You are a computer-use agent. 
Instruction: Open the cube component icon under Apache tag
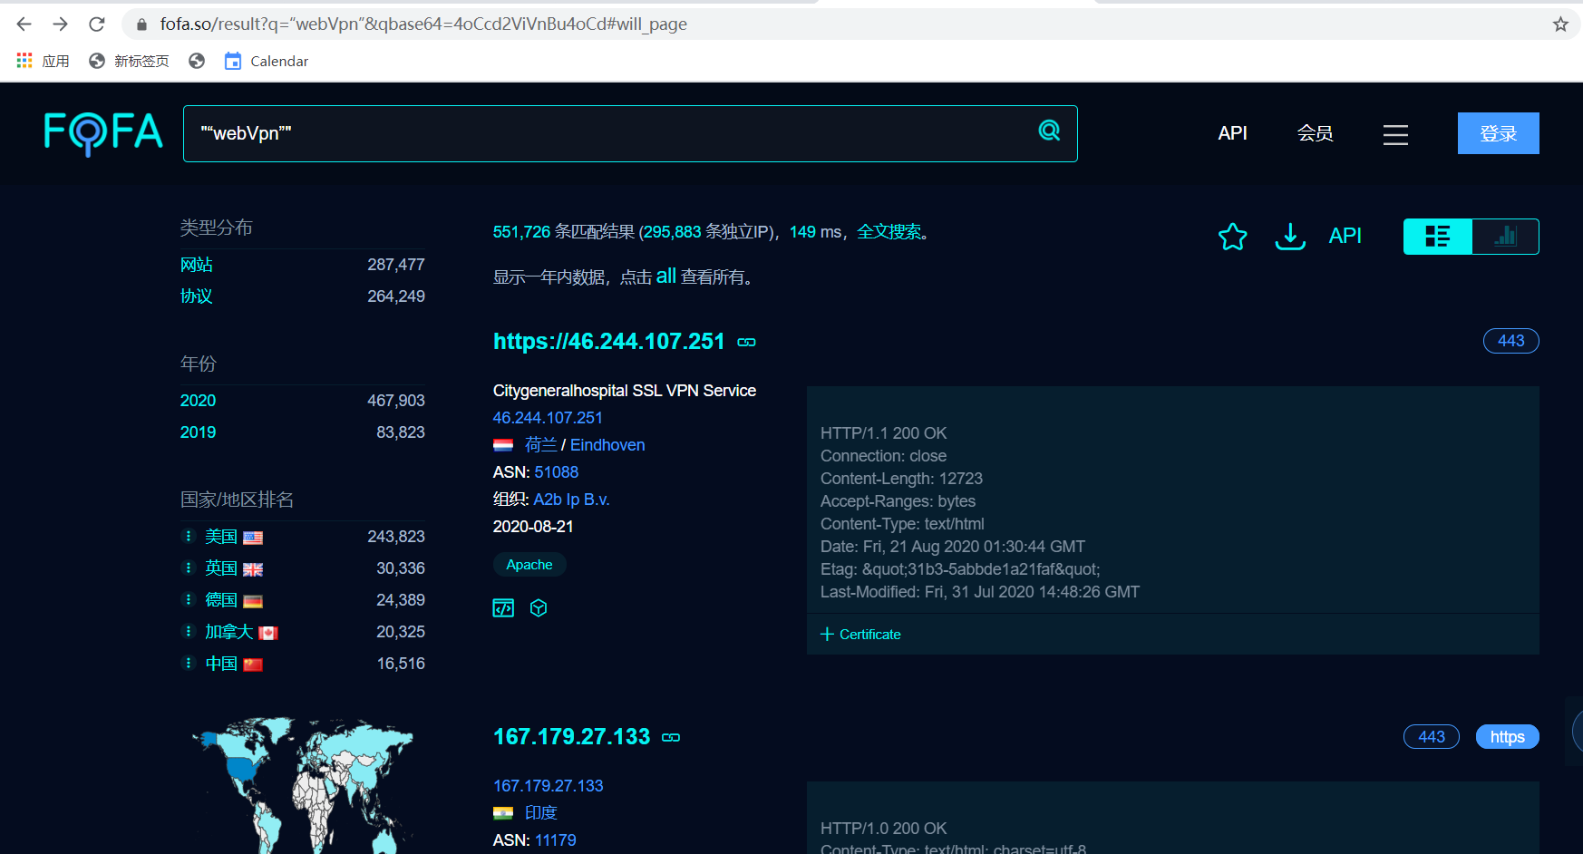(x=539, y=608)
